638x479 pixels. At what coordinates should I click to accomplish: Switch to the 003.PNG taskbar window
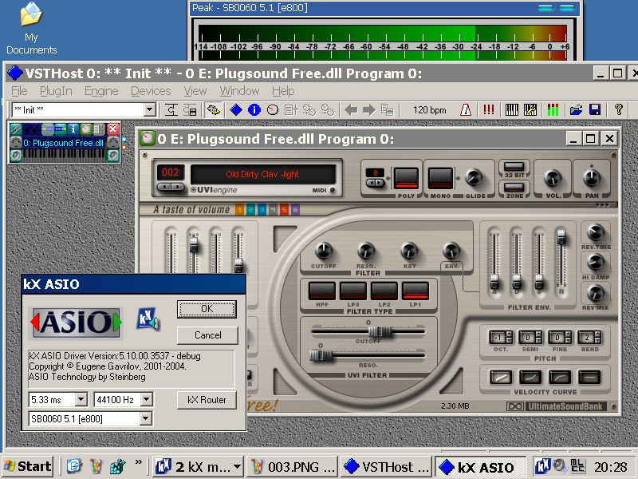[293, 467]
